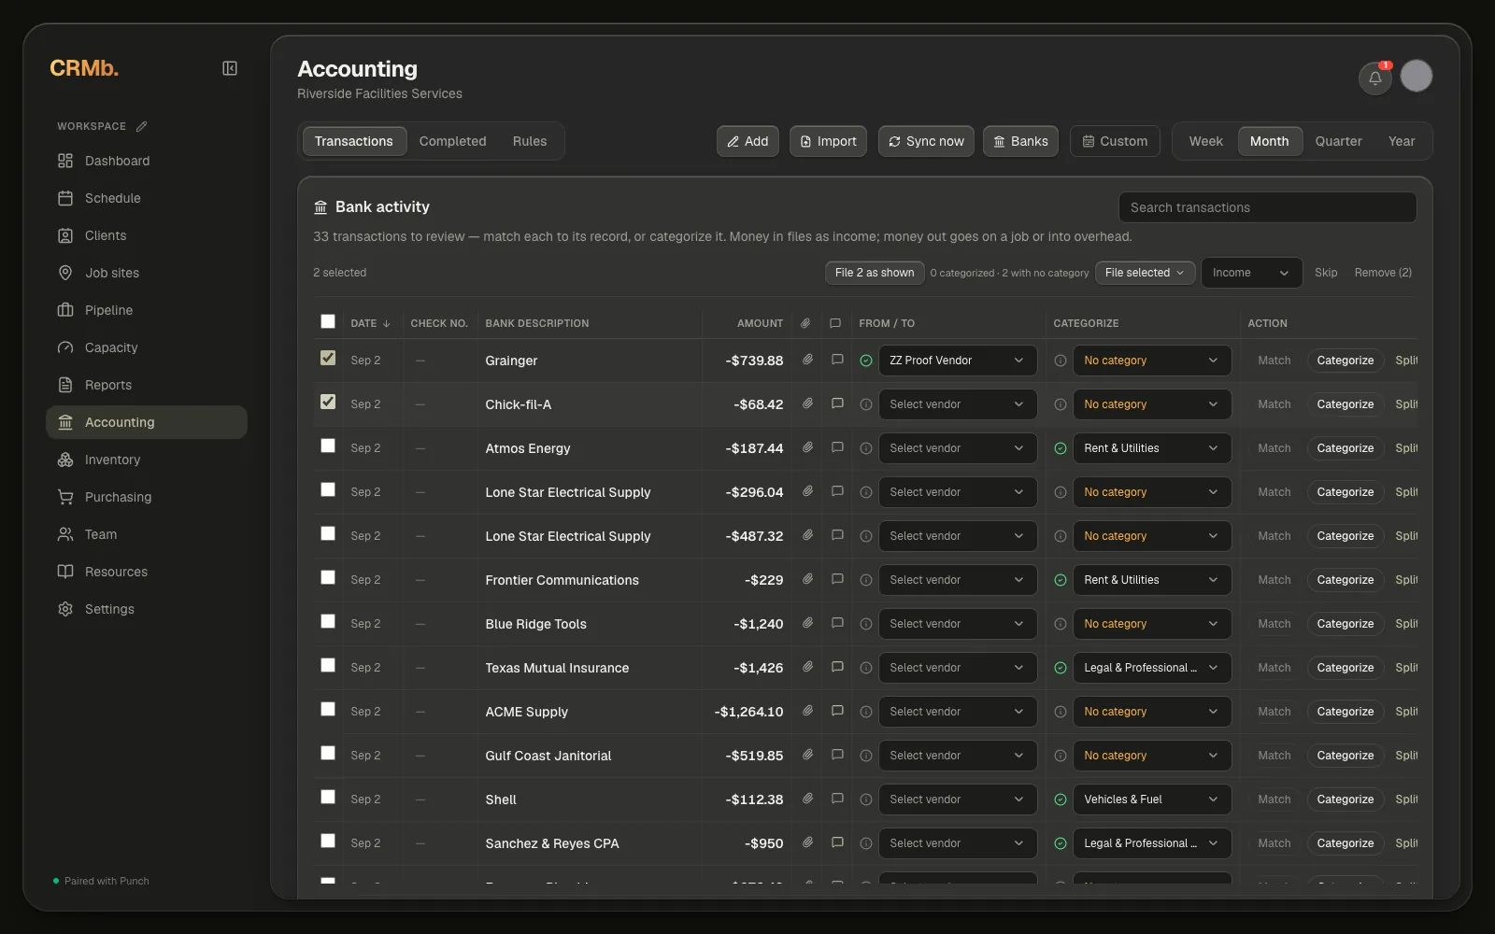Open the notifications bell
1495x934 pixels.
(x=1374, y=78)
